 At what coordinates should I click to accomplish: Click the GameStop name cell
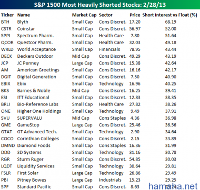28,125
